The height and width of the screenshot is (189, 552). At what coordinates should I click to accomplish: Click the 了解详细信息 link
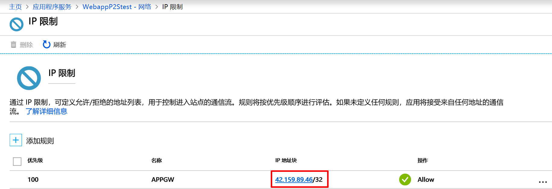tap(46, 112)
